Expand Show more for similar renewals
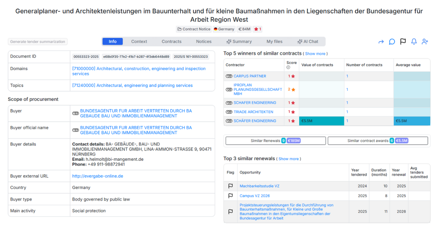This screenshot has width=440, height=230. pyautogui.click(x=289, y=159)
